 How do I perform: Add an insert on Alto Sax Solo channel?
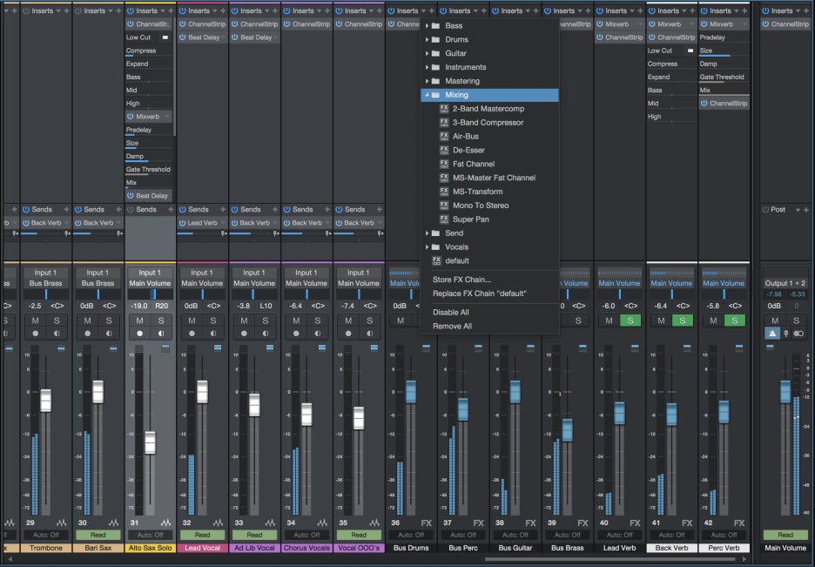point(171,10)
